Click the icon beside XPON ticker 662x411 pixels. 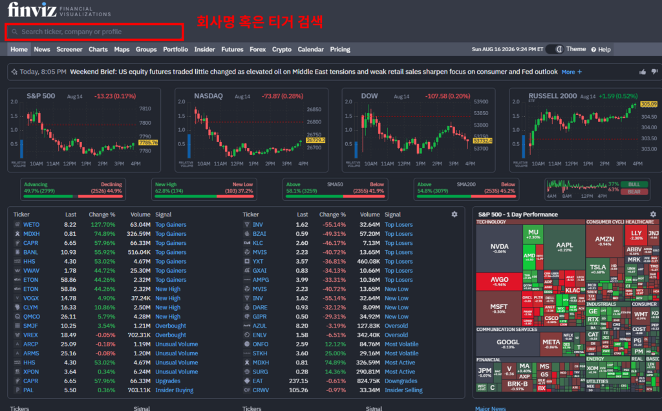[17, 372]
